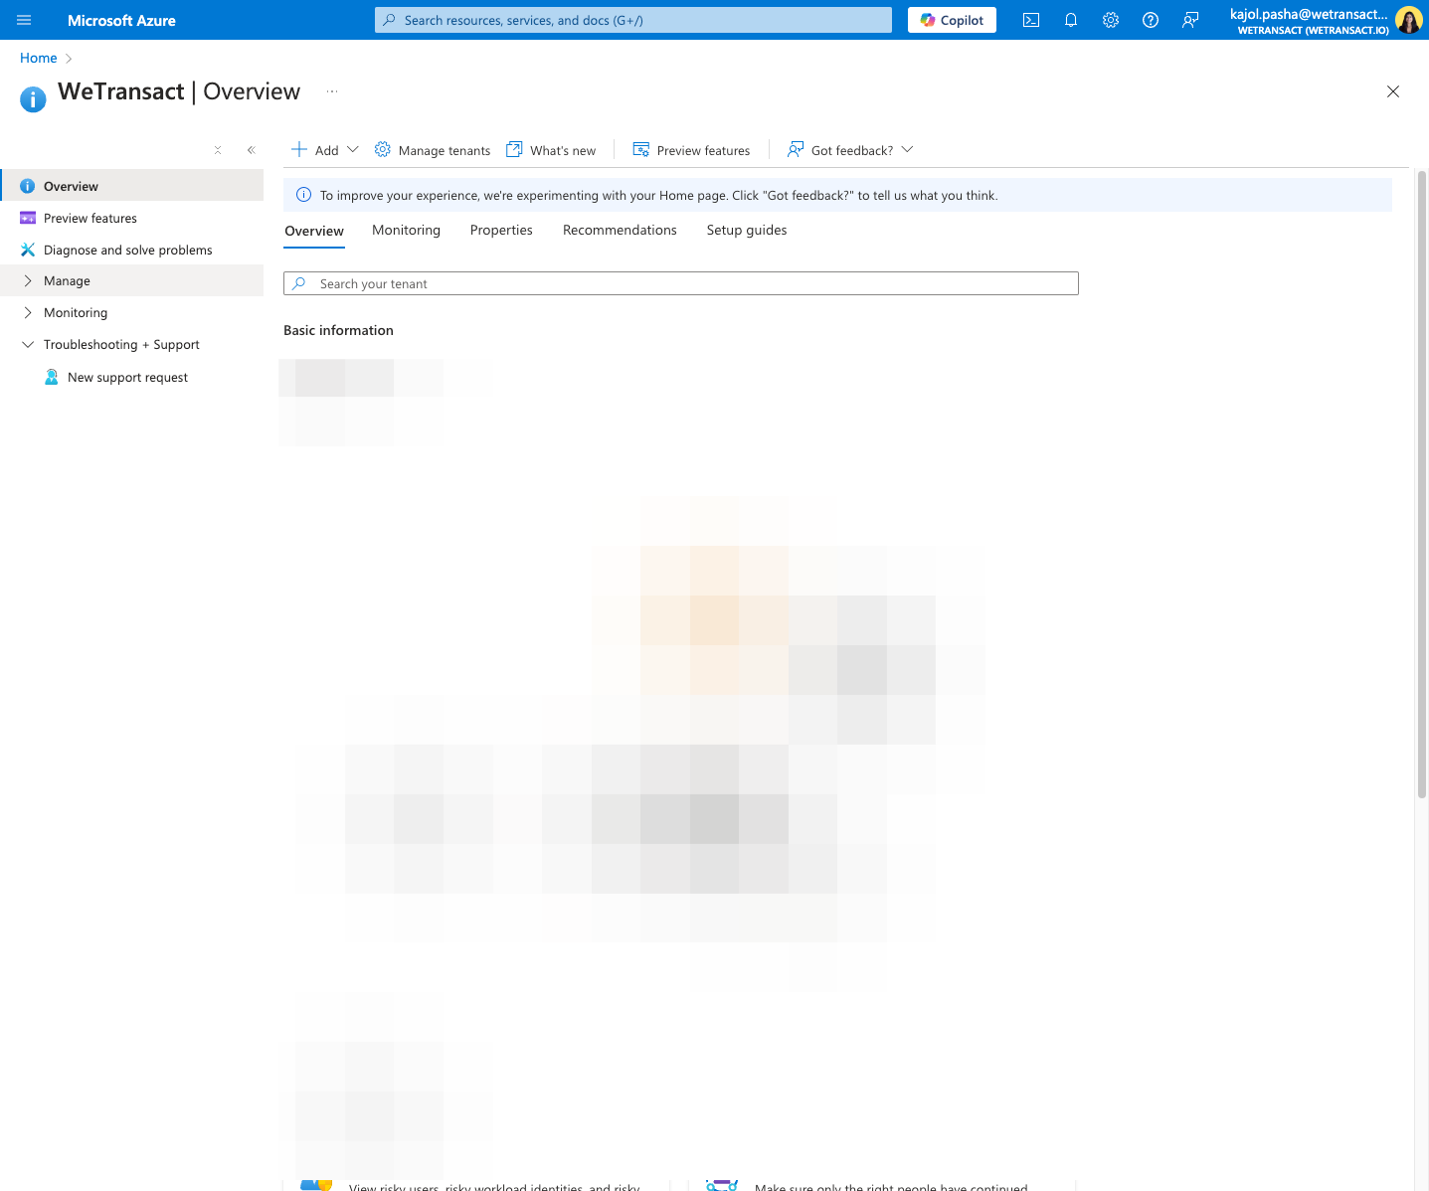Select Overview in the sidebar
Viewport: 1429px width, 1191px height.
click(x=132, y=186)
